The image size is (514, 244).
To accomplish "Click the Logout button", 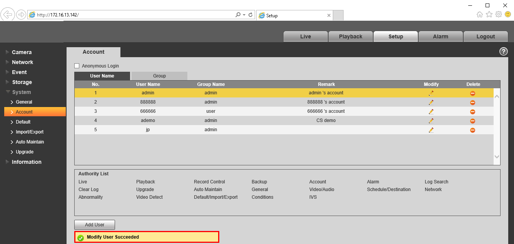I will (486, 36).
